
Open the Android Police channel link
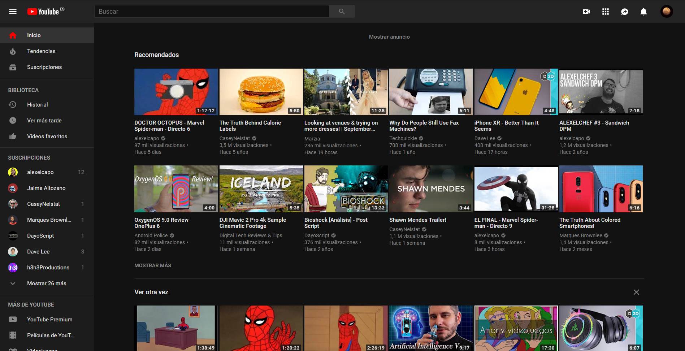pyautogui.click(x=151, y=235)
